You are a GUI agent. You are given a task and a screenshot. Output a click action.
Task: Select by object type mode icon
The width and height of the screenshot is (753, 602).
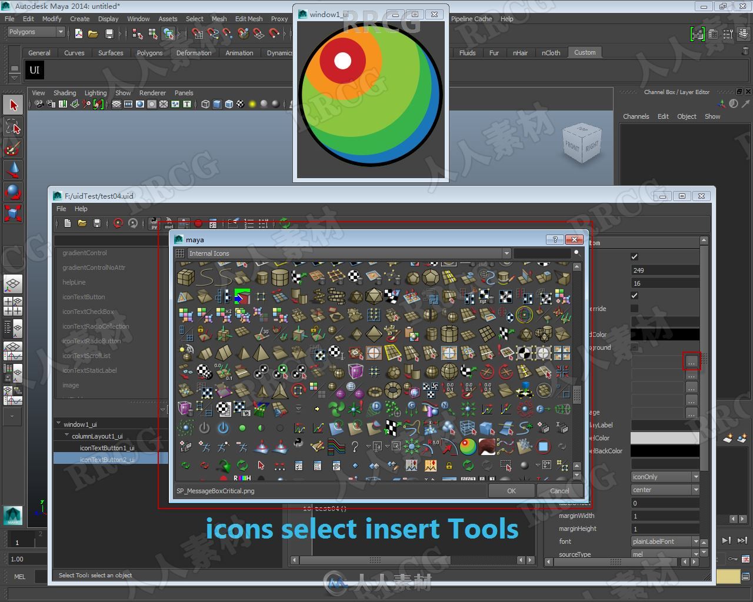click(153, 34)
